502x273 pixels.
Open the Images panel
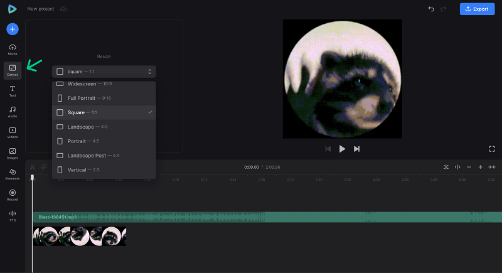click(13, 154)
